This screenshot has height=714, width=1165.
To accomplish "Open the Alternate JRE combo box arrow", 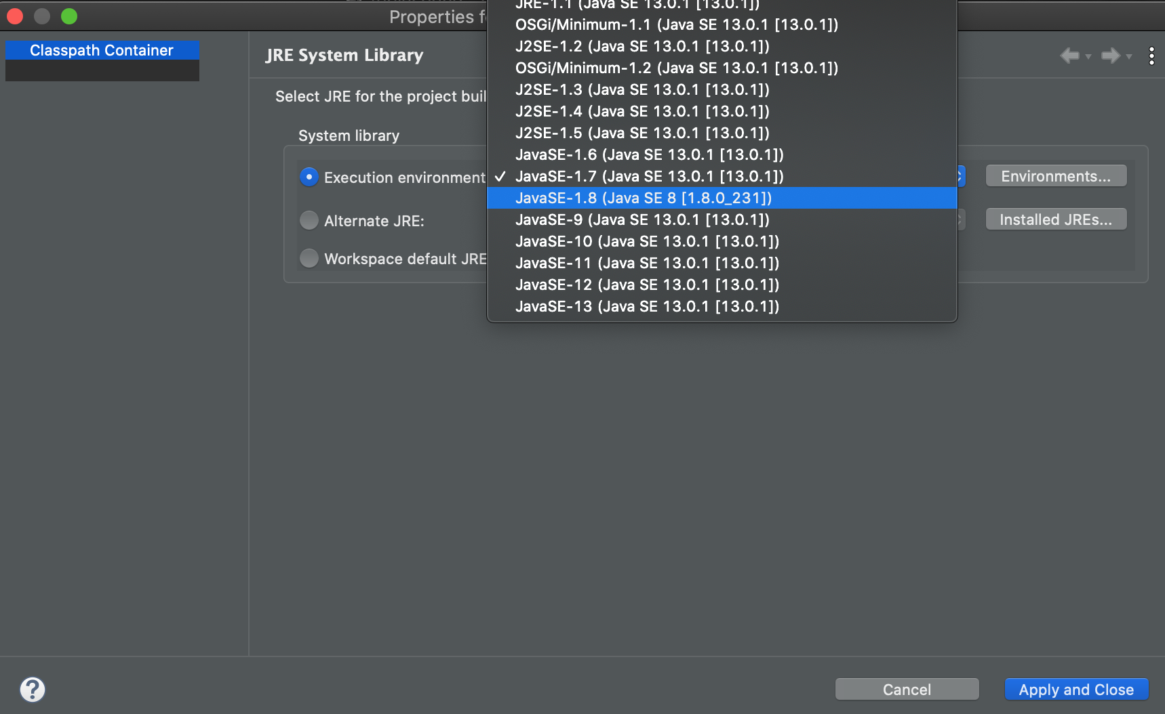I will click(961, 219).
